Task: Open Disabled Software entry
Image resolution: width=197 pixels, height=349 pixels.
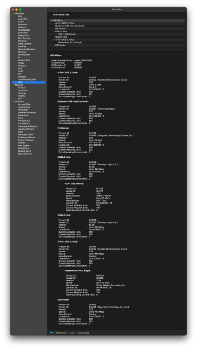Action: click(26, 113)
